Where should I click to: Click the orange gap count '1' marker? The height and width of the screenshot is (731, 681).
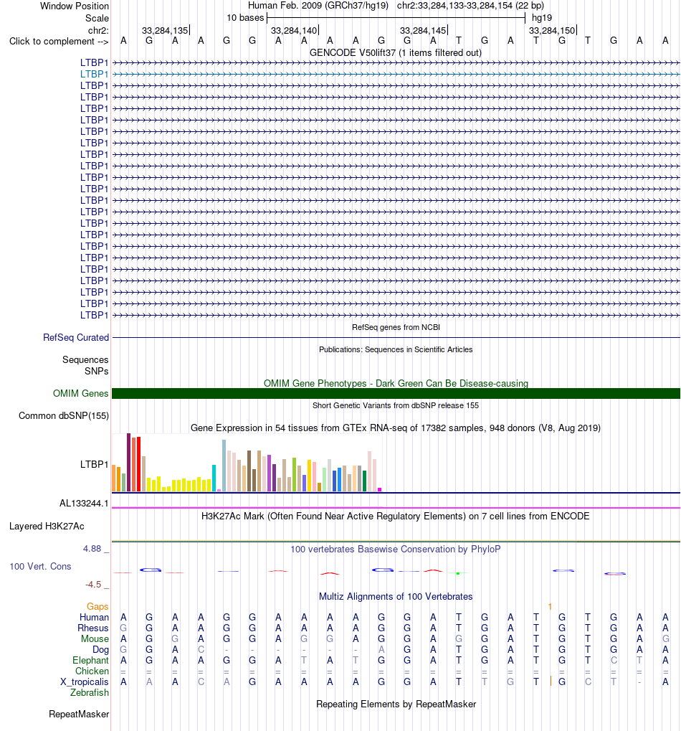[550, 606]
